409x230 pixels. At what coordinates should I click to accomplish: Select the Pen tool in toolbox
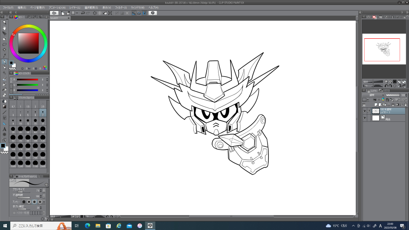(4, 62)
